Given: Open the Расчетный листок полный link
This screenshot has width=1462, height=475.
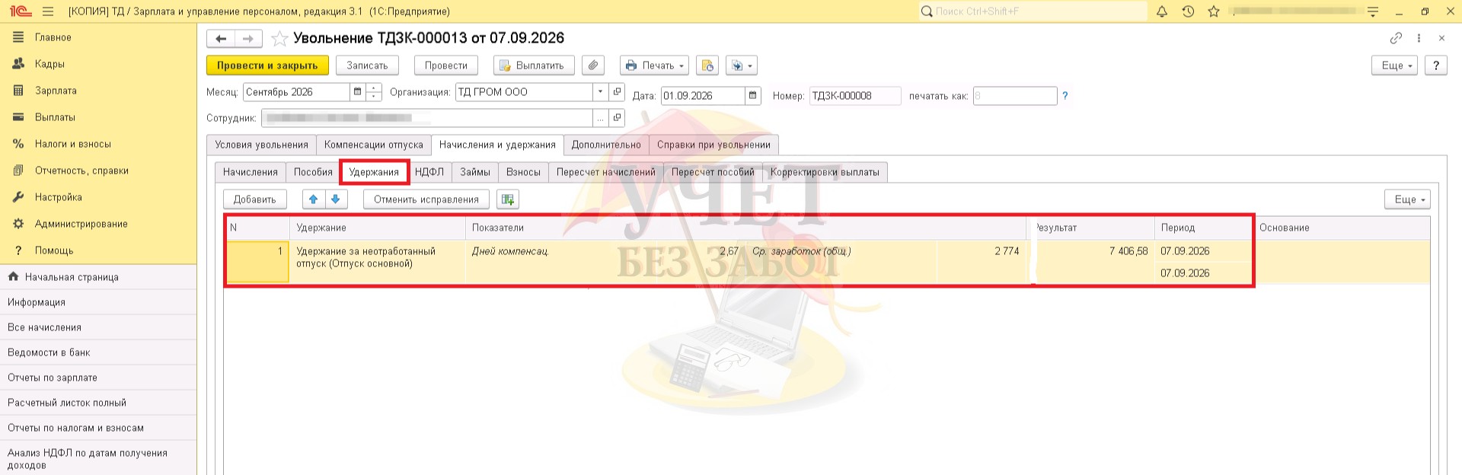Looking at the screenshot, I should coord(67,403).
